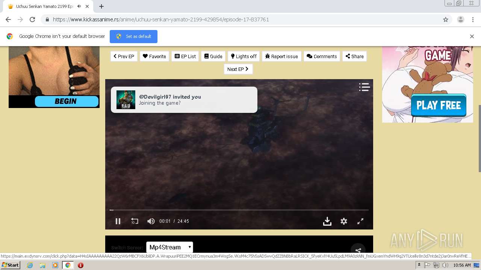Open the EP List

185,56
